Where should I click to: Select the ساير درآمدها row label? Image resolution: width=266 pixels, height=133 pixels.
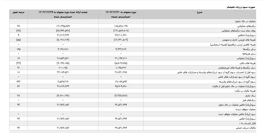[249, 49]
